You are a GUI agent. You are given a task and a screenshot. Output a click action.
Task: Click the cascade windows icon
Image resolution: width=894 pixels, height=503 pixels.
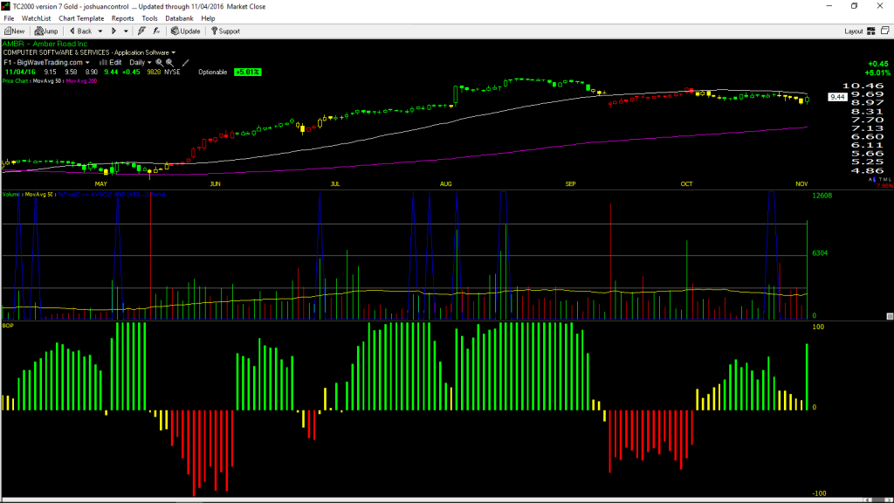(885, 31)
